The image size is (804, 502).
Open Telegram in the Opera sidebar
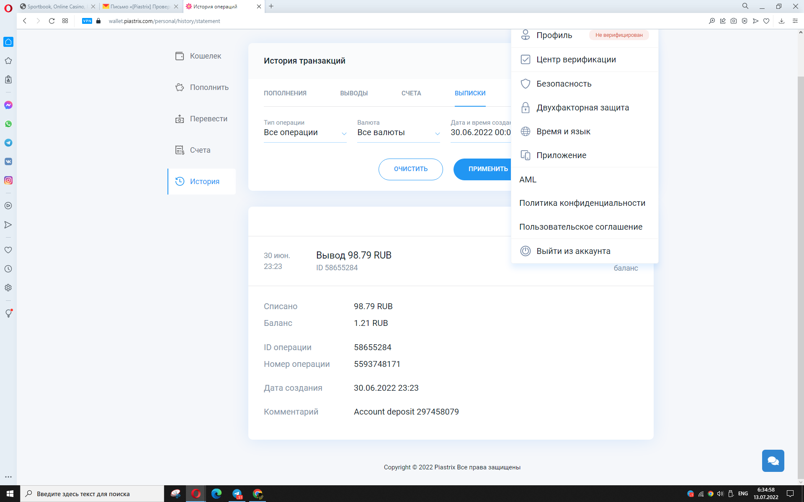point(8,143)
